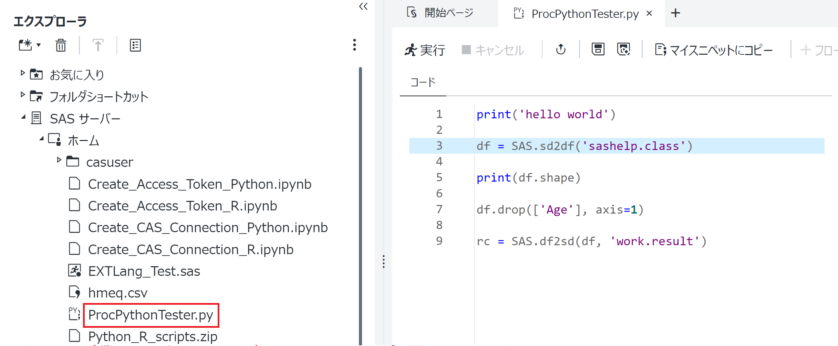
Task: Switch to the 開始ページ tab
Action: pos(440,13)
